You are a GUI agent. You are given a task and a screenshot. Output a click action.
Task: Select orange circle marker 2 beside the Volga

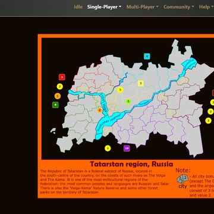pyautogui.click(x=100, y=110)
